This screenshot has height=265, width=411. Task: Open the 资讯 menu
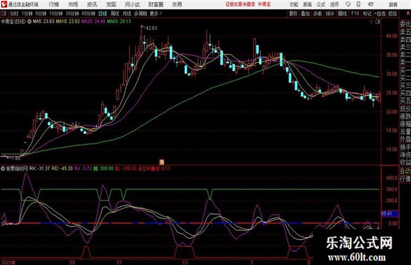click(x=92, y=4)
